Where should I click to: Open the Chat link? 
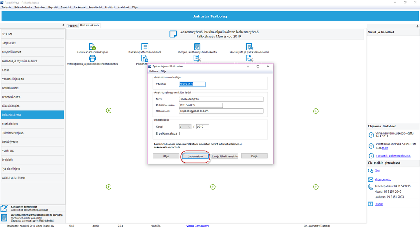pos(378,171)
